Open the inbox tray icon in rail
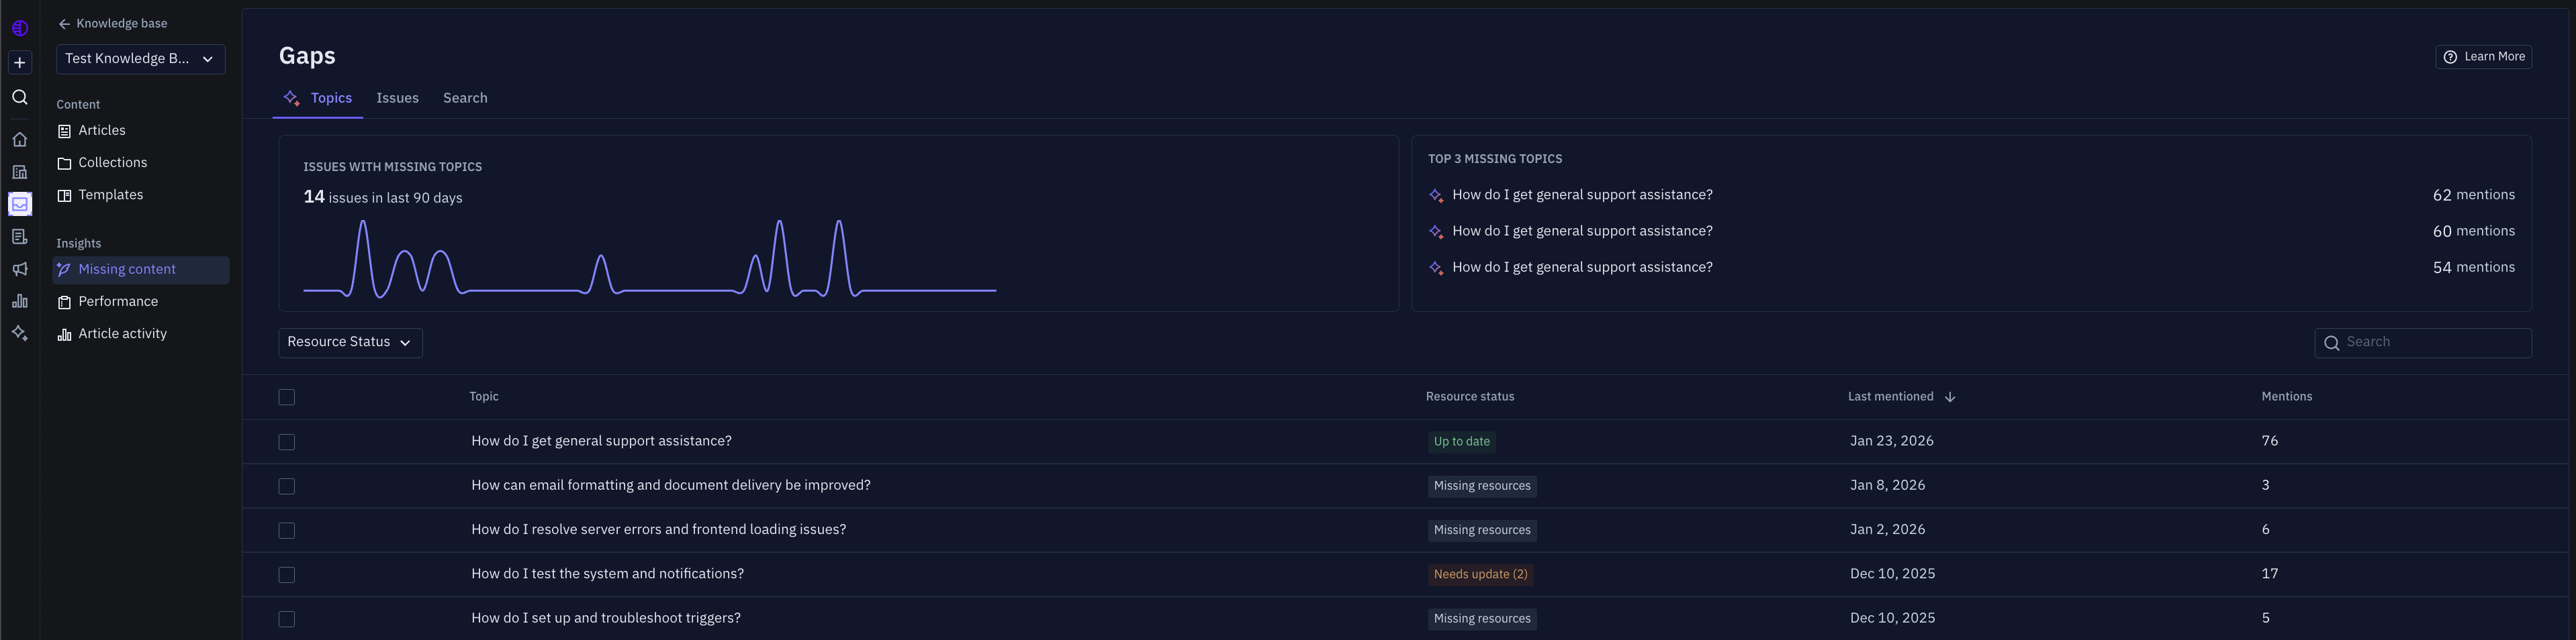The image size is (2576, 640). 19,205
